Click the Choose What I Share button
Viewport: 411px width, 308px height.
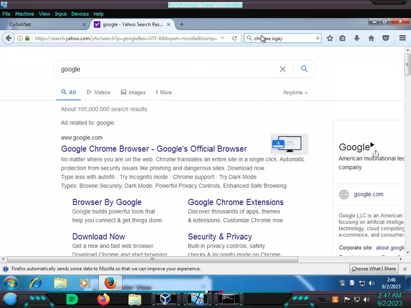[x=374, y=269]
